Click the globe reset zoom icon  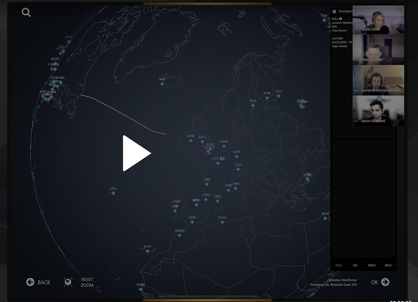[x=68, y=282]
